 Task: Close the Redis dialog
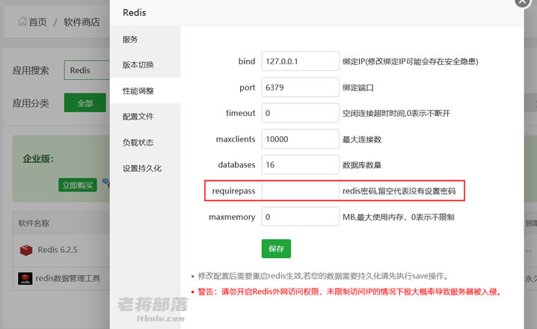click(522, 1)
